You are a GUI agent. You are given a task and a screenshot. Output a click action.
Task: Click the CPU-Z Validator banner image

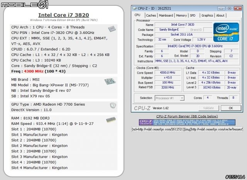click(187, 123)
